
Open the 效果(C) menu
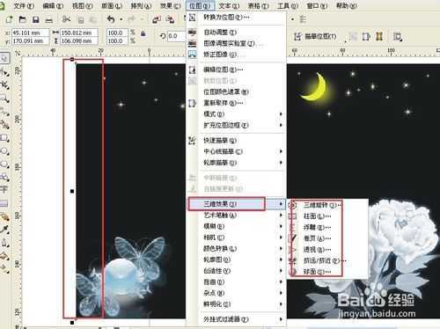coord(170,5)
